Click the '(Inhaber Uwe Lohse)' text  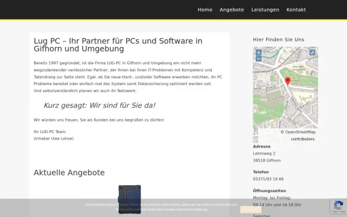click(54, 139)
